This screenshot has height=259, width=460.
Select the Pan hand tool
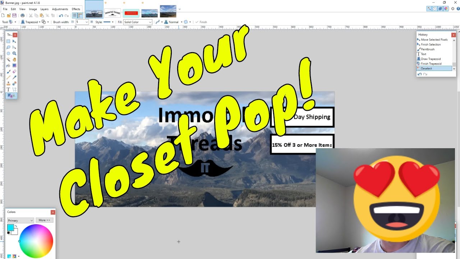14,59
